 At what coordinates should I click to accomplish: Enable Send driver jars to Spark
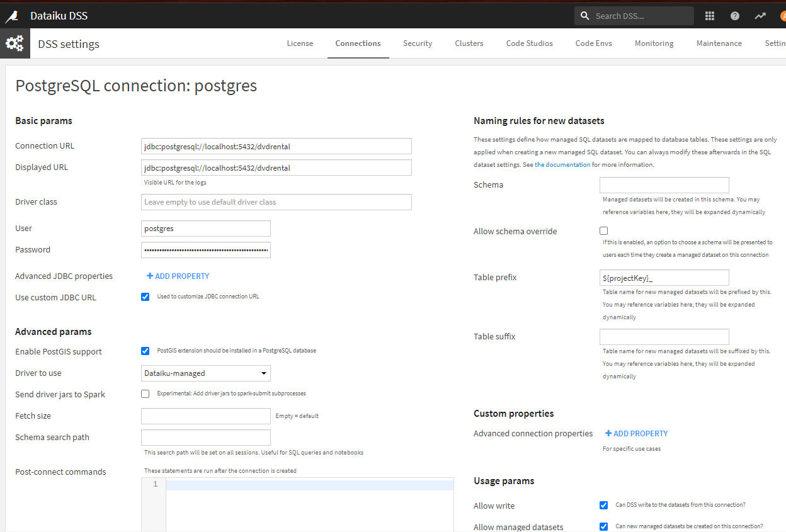point(145,393)
